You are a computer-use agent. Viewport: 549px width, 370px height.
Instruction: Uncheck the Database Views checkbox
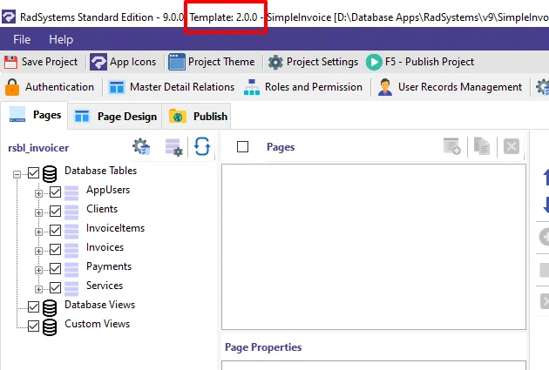point(34,306)
